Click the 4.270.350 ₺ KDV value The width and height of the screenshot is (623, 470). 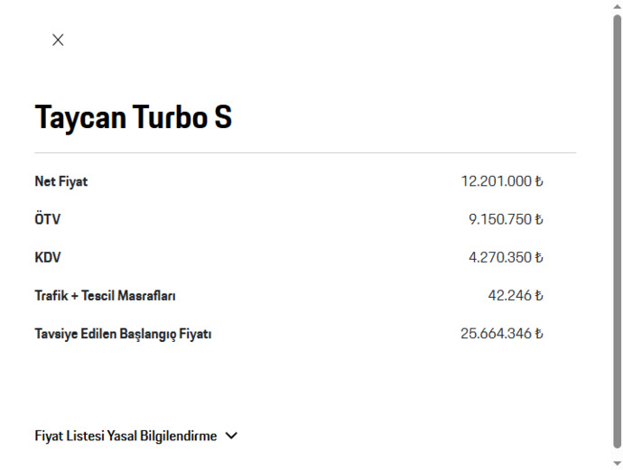(x=506, y=258)
